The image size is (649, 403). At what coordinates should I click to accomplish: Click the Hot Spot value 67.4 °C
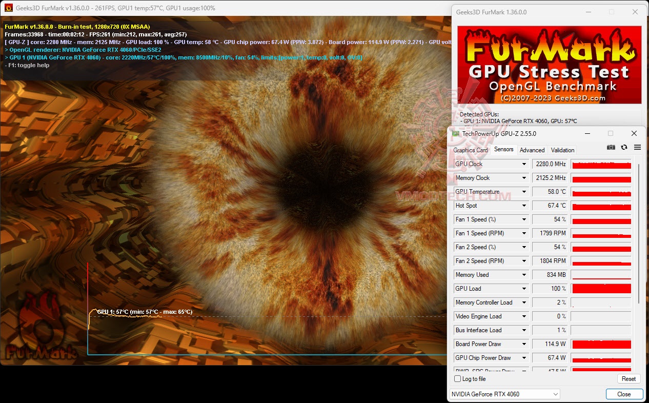[x=550, y=206]
